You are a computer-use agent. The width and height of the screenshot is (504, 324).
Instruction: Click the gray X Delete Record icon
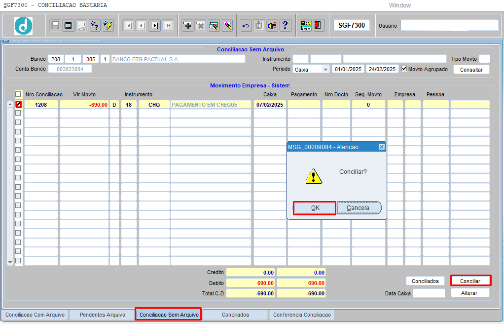(x=201, y=26)
